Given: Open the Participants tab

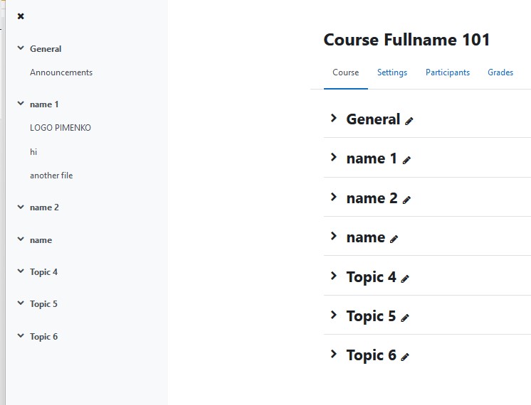Looking at the screenshot, I should coord(448,72).
